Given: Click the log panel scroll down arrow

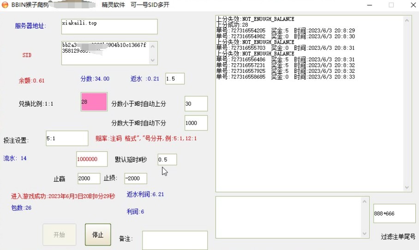Looking at the screenshot, I should (407, 187).
